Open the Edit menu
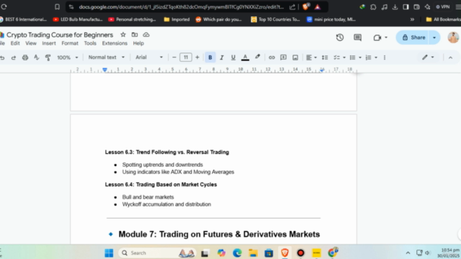 tap(15, 43)
